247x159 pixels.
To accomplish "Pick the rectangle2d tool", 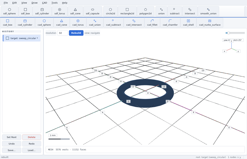I will (127, 11).
